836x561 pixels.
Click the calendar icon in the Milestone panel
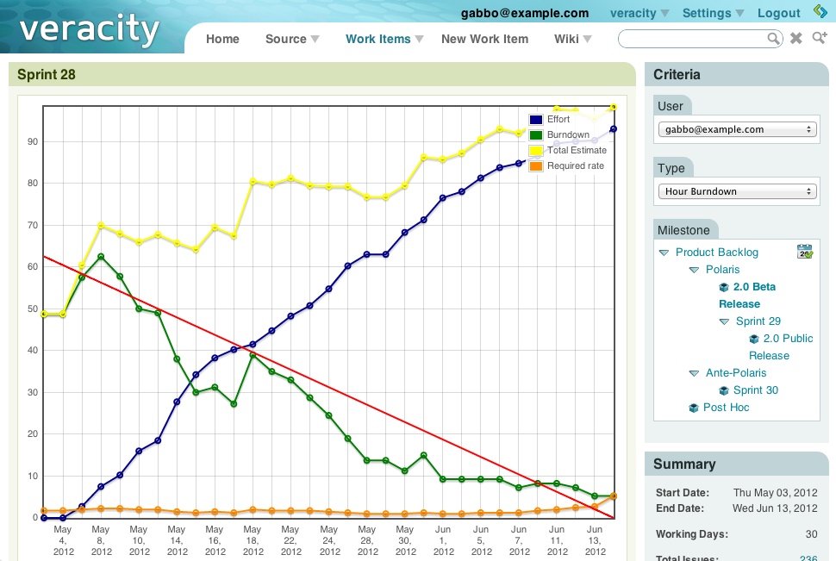(x=805, y=252)
